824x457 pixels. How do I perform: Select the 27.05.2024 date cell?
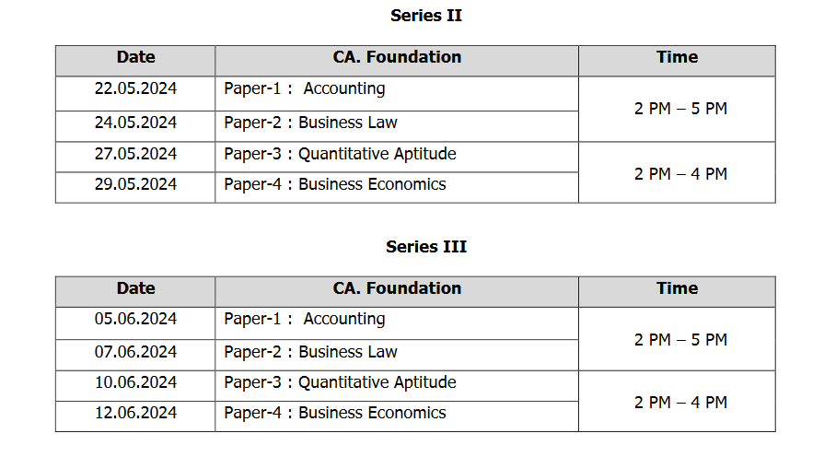[x=135, y=154]
